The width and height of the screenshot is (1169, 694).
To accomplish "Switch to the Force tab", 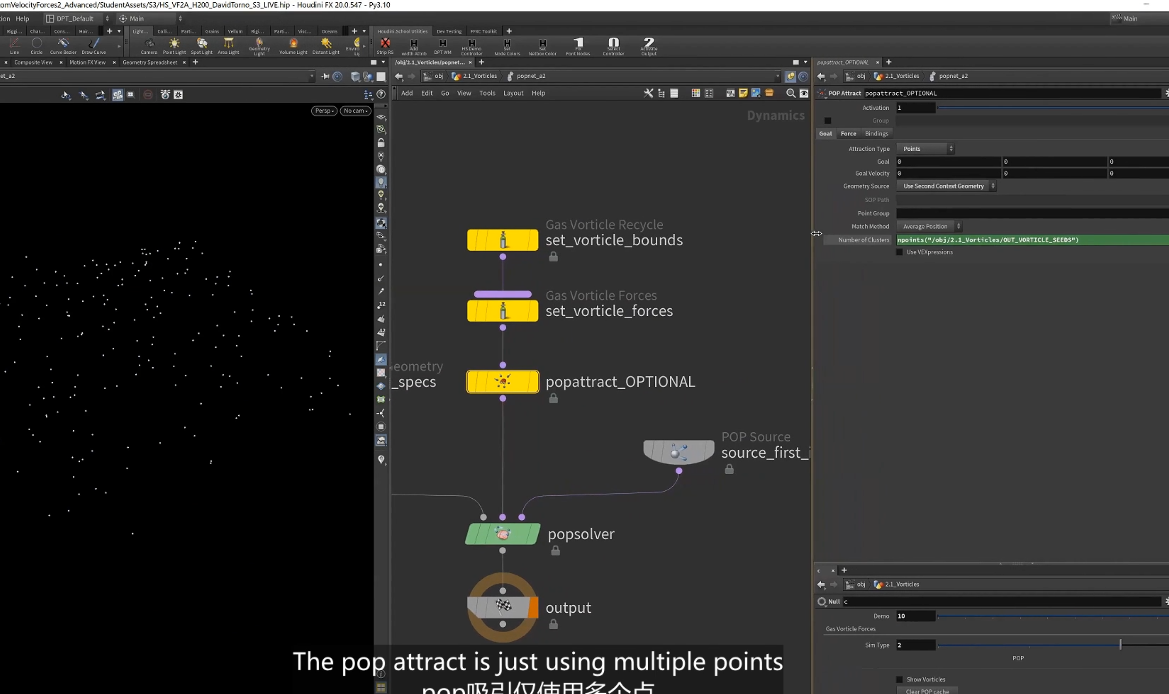I will click(x=848, y=134).
